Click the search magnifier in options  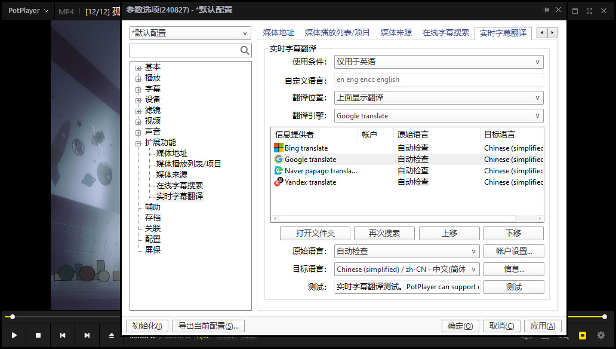[245, 50]
